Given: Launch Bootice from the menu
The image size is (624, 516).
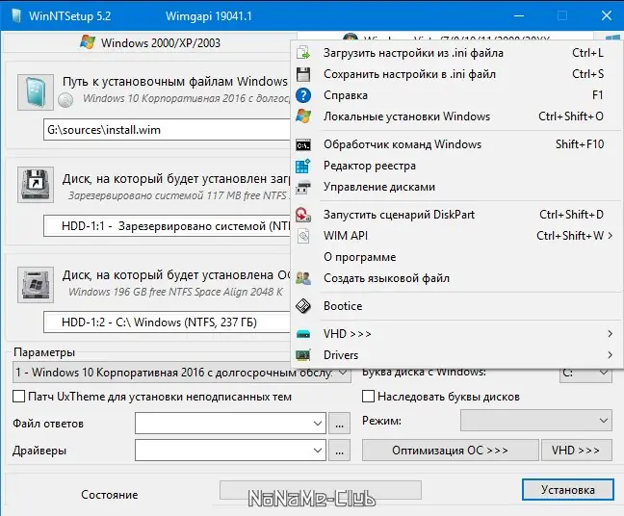Looking at the screenshot, I should pos(456,306).
